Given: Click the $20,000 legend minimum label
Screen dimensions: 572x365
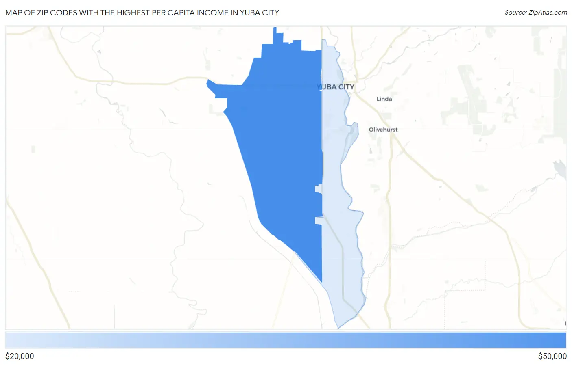Looking at the screenshot, I should [20, 356].
